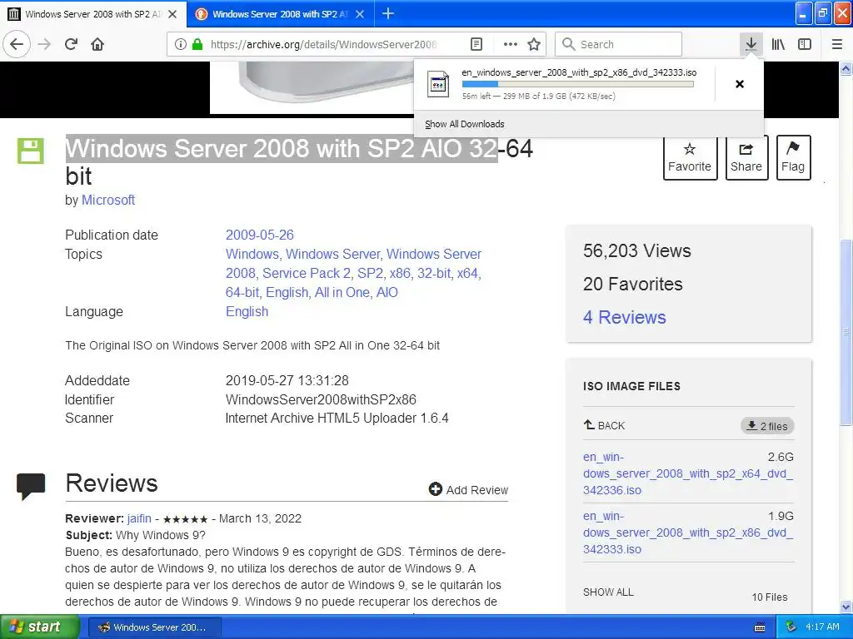Click the Internet Archive HTML5 Uploader text
Viewport: 853px width, 639px height.
point(337,418)
